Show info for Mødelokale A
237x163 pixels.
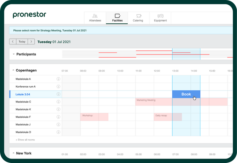click(58, 79)
